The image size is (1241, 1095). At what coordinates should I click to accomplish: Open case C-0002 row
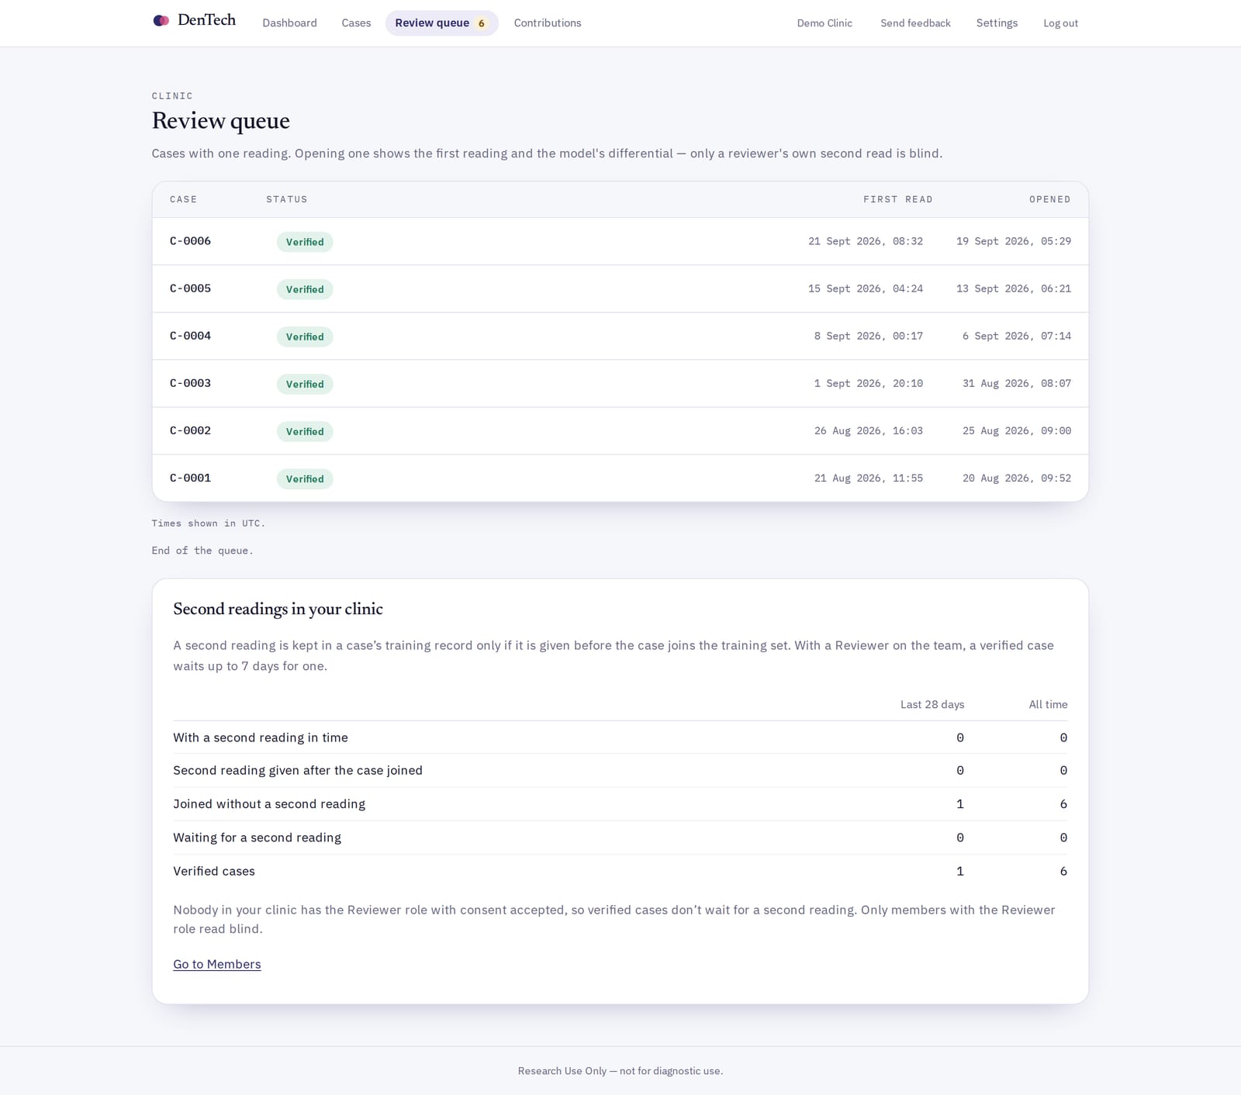620,430
